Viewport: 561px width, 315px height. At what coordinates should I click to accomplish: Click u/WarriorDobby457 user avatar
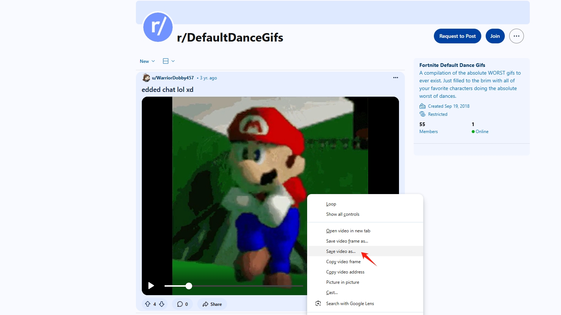146,78
